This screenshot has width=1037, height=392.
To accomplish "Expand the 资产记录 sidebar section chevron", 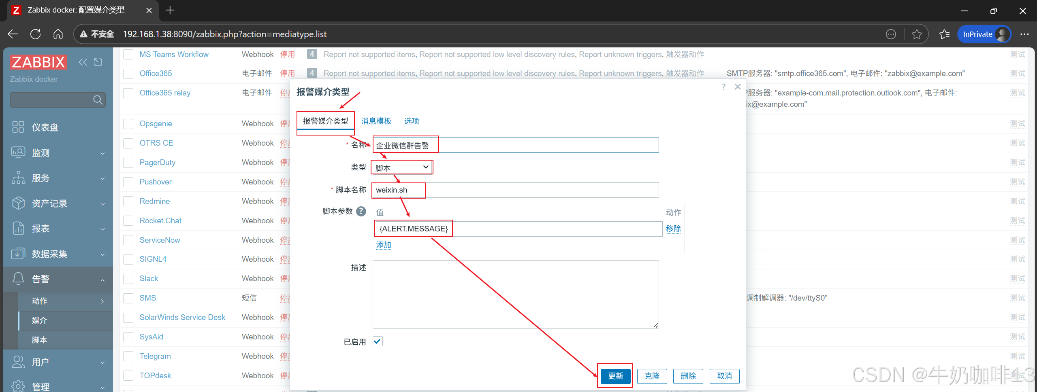I will [x=102, y=204].
